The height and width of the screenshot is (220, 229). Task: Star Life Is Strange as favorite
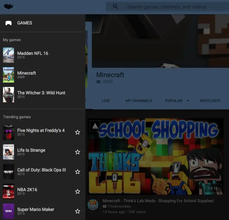(x=78, y=152)
